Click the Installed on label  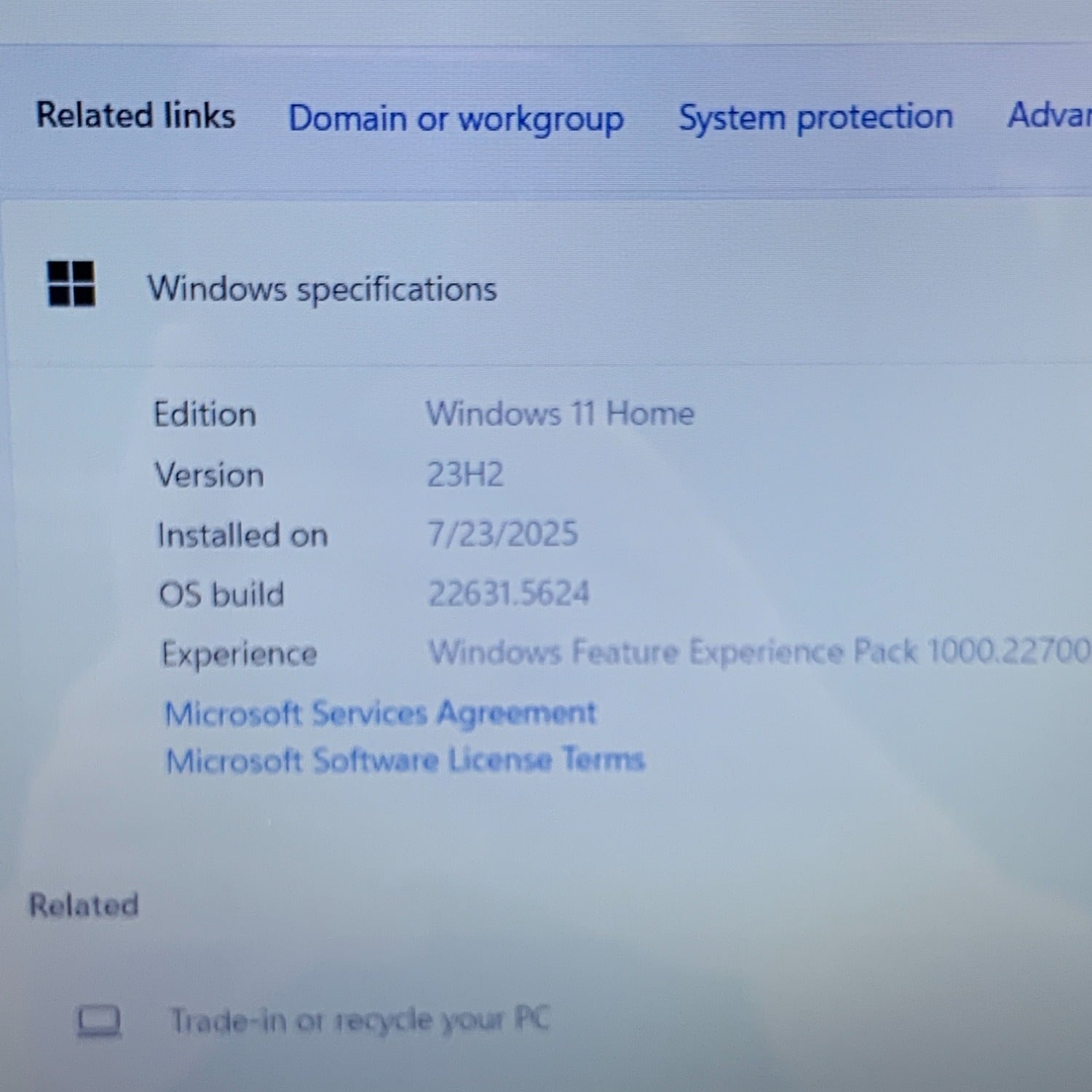pyautogui.click(x=242, y=535)
